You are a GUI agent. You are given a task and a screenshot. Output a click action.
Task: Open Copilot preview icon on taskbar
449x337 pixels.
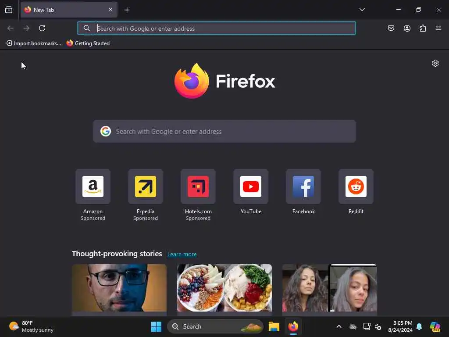[435, 326]
